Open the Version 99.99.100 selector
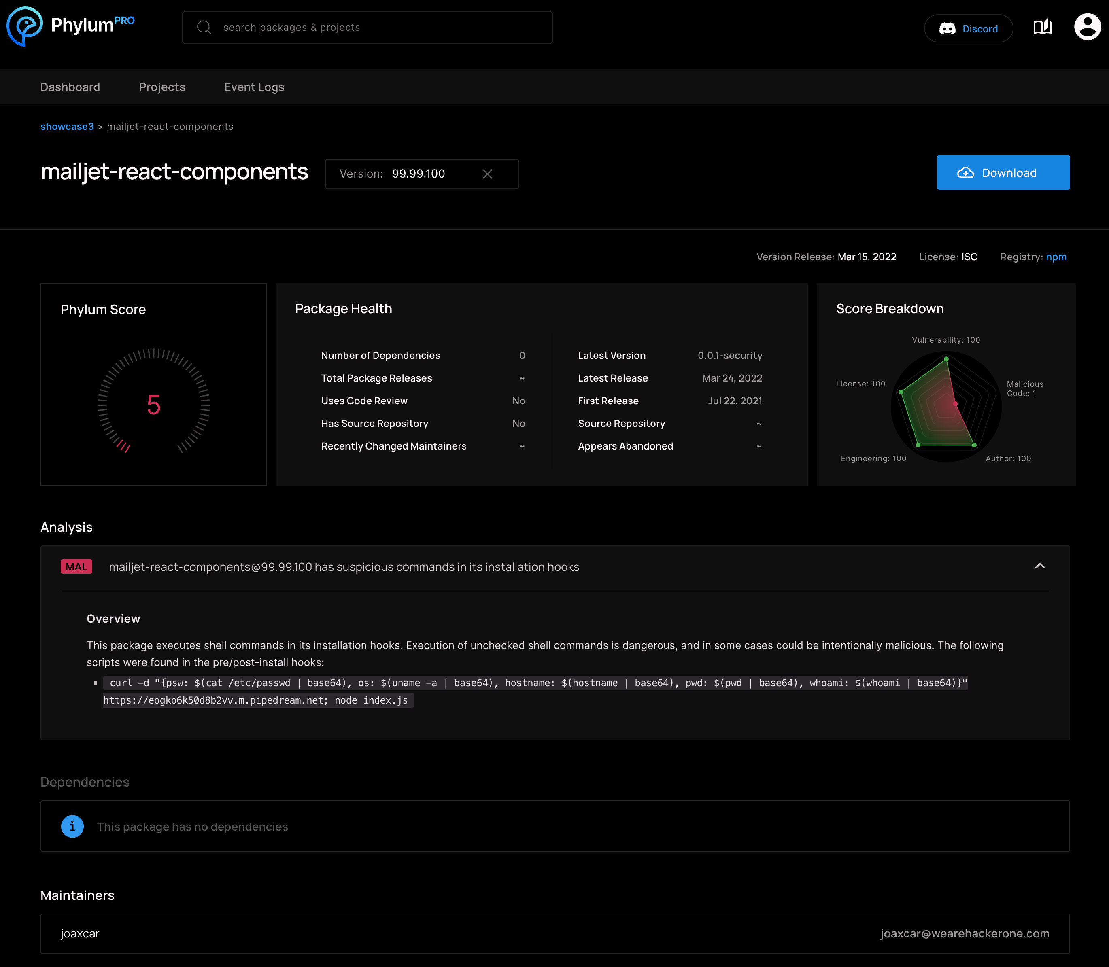Image resolution: width=1109 pixels, height=967 pixels. click(x=421, y=174)
